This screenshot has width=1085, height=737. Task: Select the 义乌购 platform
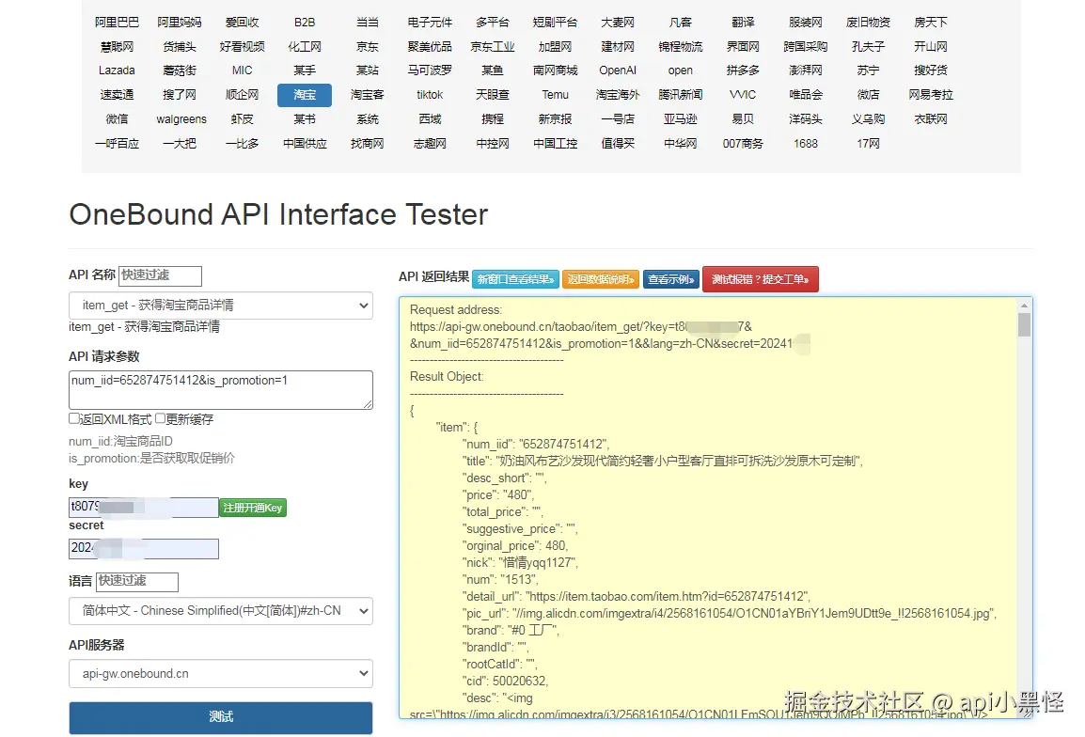(x=869, y=119)
